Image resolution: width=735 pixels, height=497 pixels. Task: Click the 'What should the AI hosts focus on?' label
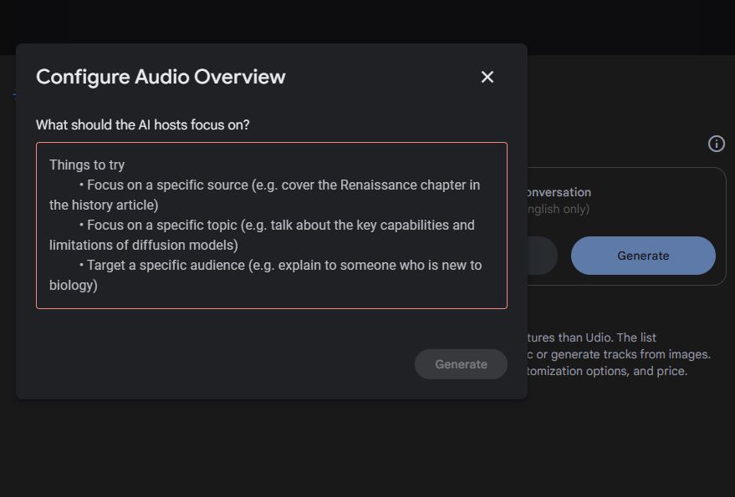(142, 124)
